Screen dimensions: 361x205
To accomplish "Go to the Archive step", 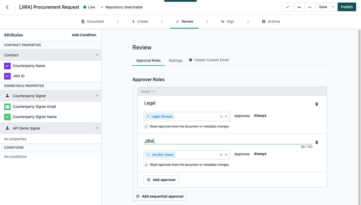I will coord(271,21).
